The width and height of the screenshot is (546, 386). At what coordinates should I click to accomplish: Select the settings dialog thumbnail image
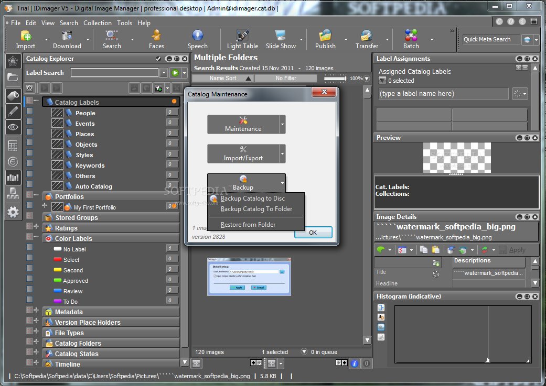point(249,277)
